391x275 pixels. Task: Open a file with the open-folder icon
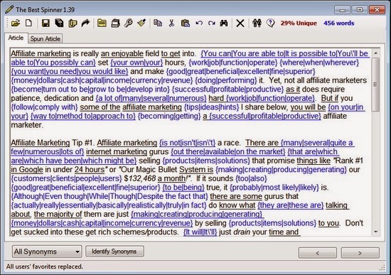point(16,23)
